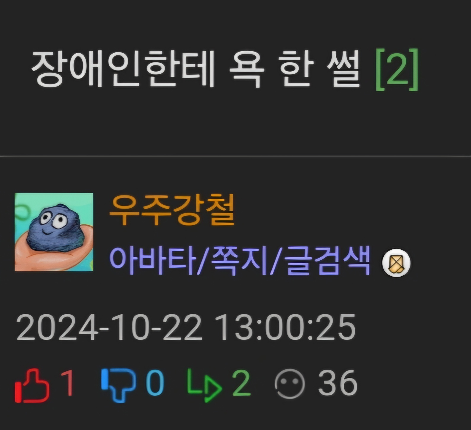Click the 2024-10-22 13:00:25 timestamp

186,328
